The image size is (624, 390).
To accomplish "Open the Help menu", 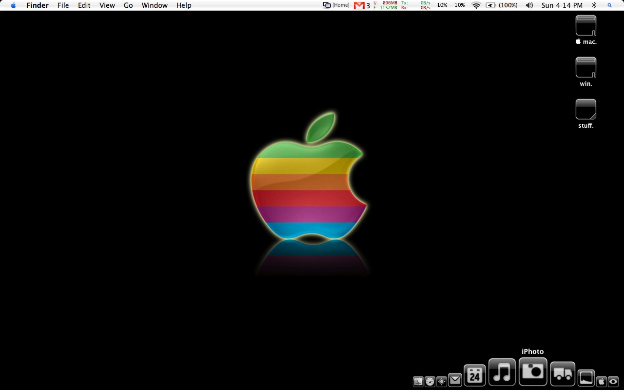I will (x=184, y=5).
